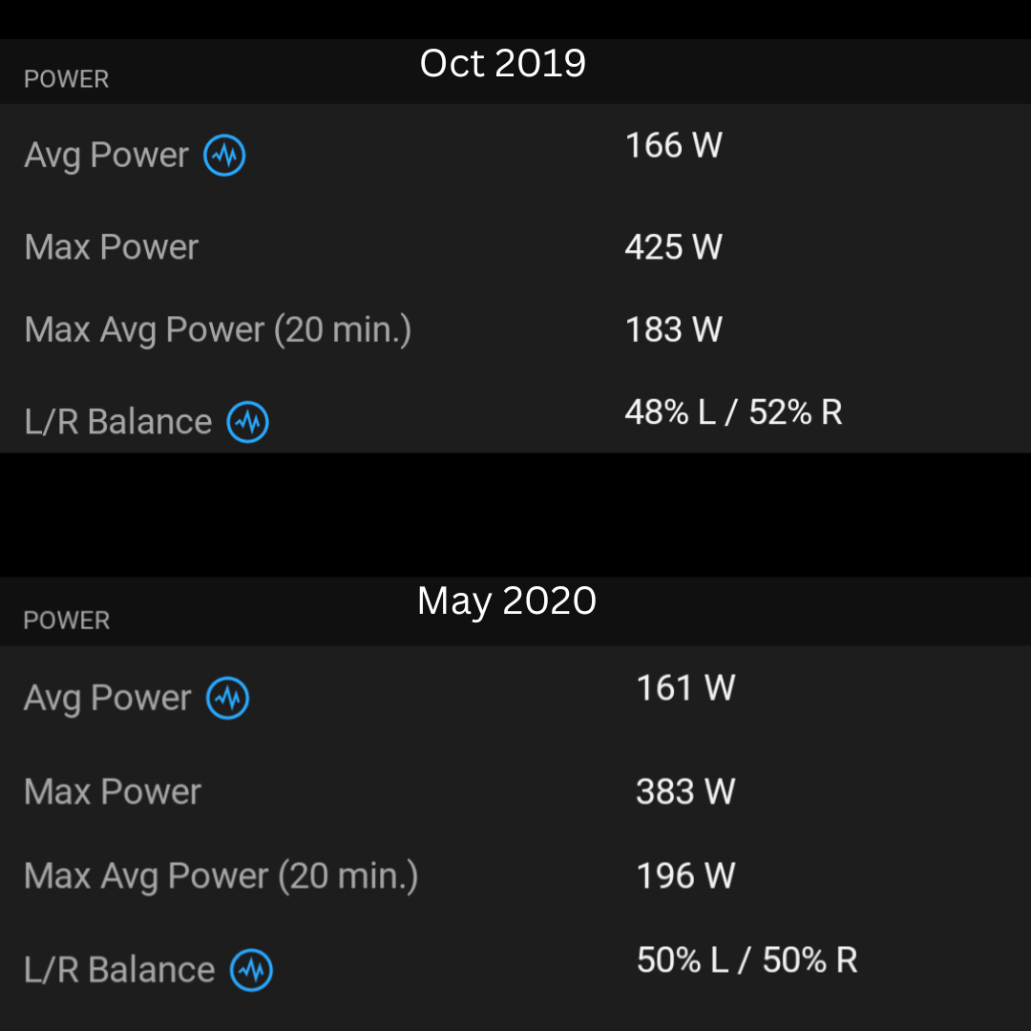The image size is (1031, 1031).
Task: Click the POWER section header under Oct 2019
Action: (66, 79)
